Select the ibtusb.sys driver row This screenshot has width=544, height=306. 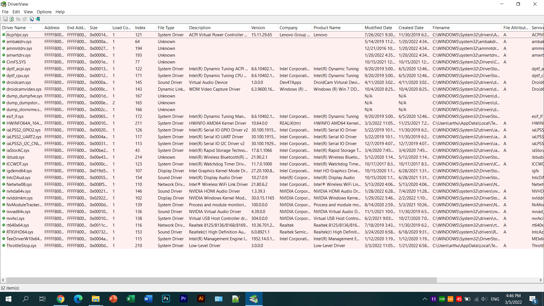tap(272, 157)
